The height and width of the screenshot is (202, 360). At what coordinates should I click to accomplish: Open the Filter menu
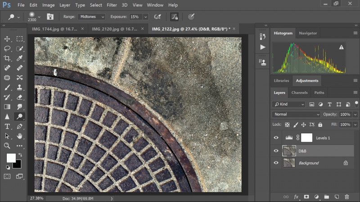point(112,5)
